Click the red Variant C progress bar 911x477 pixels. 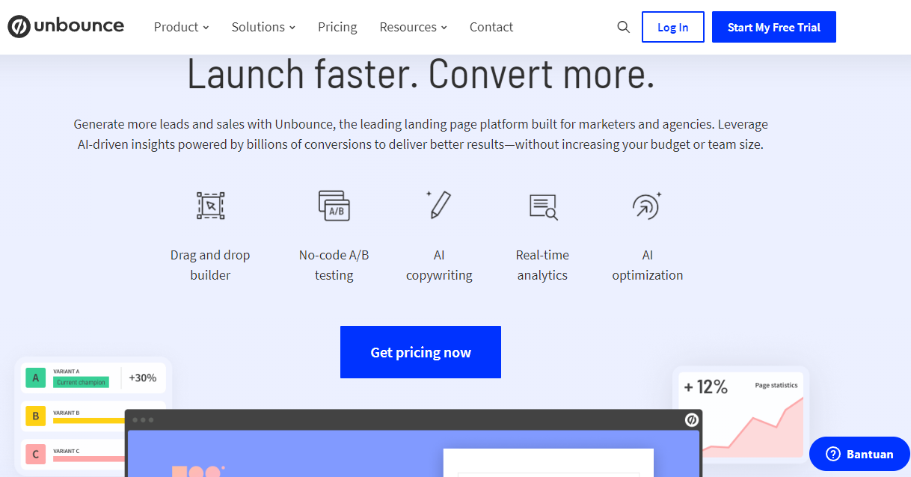[88, 458]
